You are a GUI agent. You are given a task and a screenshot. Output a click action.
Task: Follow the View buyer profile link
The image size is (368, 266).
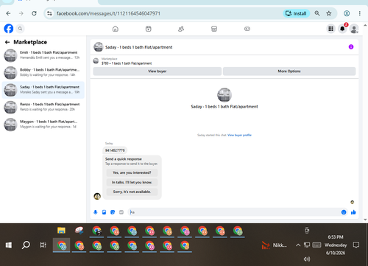pos(239,135)
